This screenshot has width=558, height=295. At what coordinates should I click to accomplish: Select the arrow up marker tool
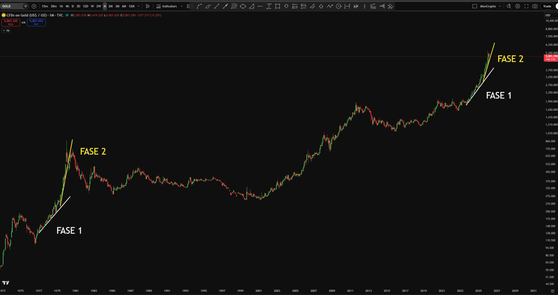321,7
